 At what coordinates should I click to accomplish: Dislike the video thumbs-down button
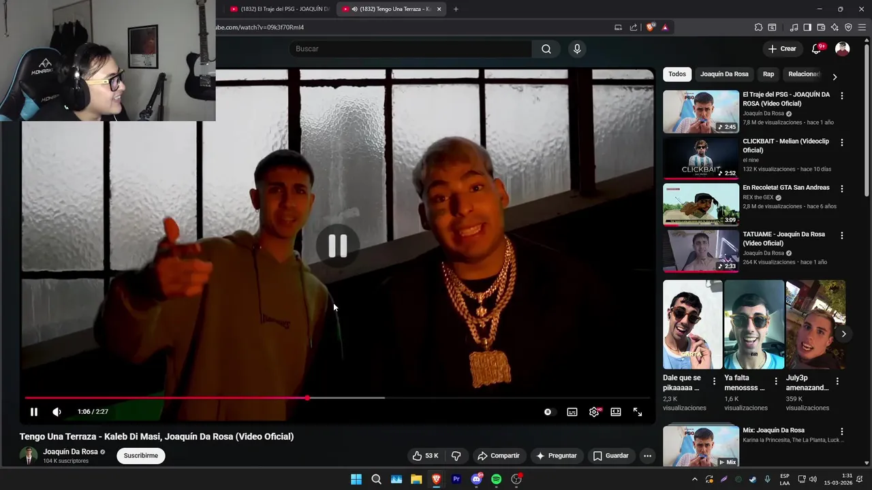click(456, 456)
